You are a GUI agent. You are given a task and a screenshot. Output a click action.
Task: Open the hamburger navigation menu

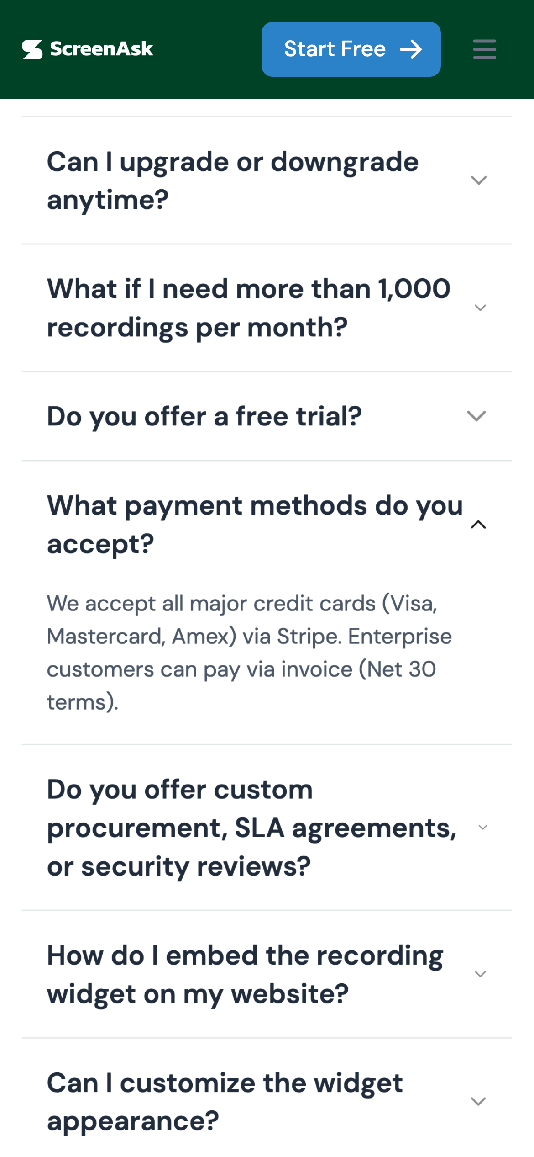point(484,49)
